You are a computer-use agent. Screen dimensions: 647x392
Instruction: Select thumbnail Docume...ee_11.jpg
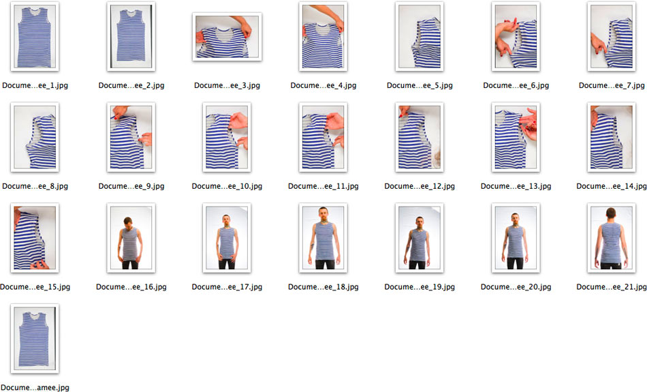pos(323,137)
